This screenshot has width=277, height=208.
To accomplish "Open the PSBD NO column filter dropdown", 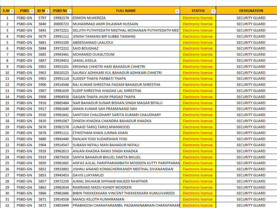I will coord(69,11).
